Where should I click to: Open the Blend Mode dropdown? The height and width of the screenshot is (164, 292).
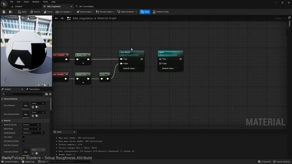coord(31,129)
